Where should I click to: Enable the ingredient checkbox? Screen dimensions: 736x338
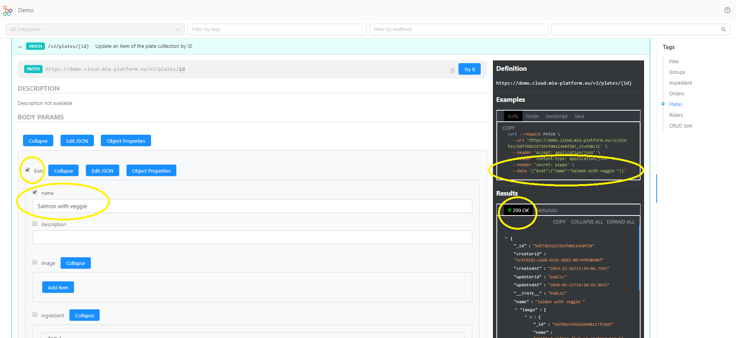(x=35, y=315)
